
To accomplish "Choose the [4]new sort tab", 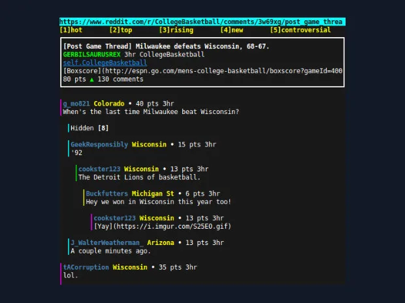I will click(x=231, y=30).
